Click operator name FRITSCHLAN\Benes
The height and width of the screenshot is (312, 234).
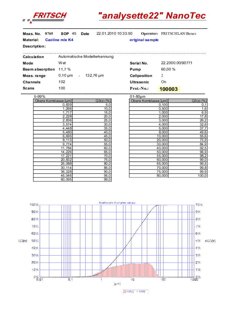(x=178, y=34)
